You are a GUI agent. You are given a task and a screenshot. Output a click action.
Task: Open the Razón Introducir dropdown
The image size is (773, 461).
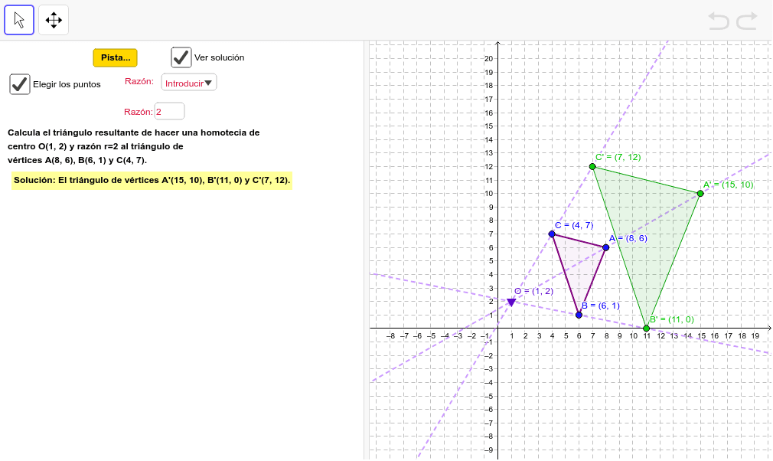point(189,83)
